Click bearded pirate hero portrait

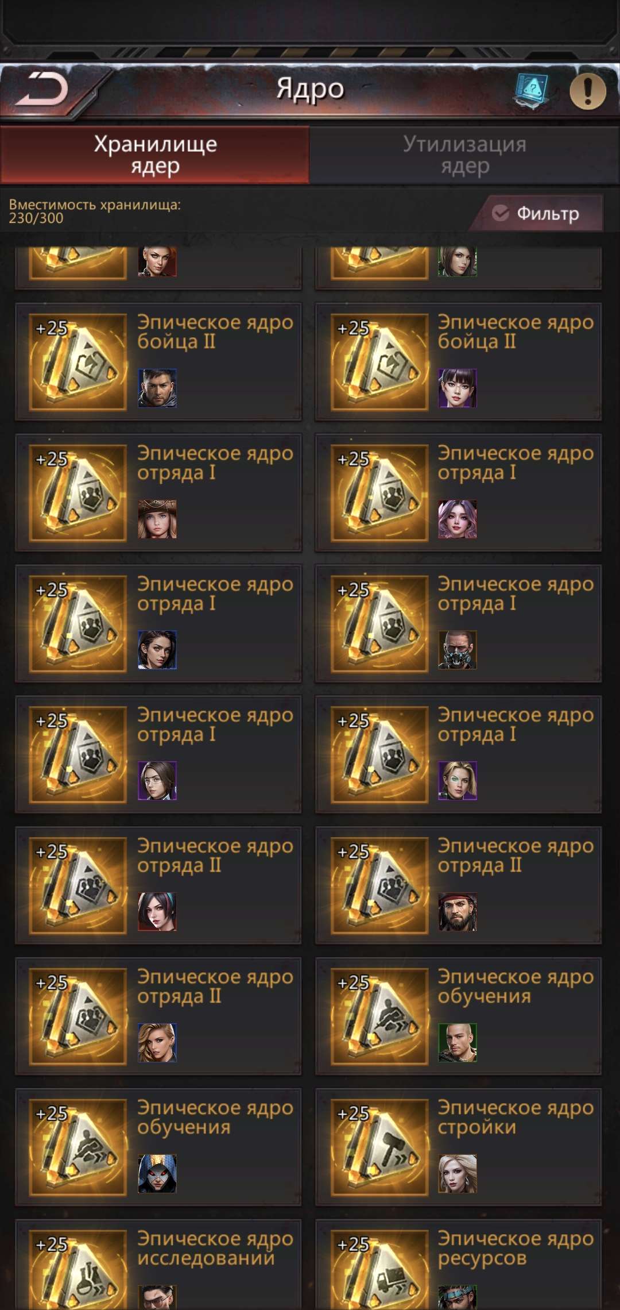[458, 912]
